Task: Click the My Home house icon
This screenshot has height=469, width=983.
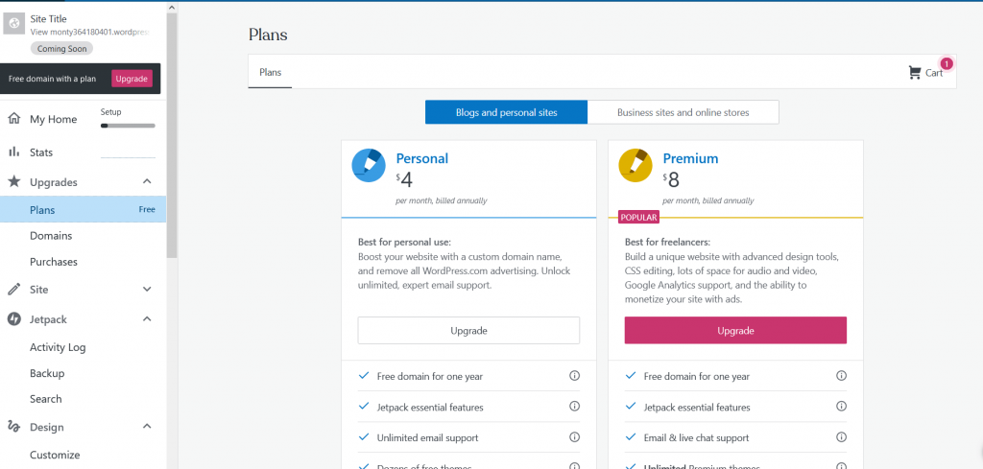Action: click(x=13, y=119)
